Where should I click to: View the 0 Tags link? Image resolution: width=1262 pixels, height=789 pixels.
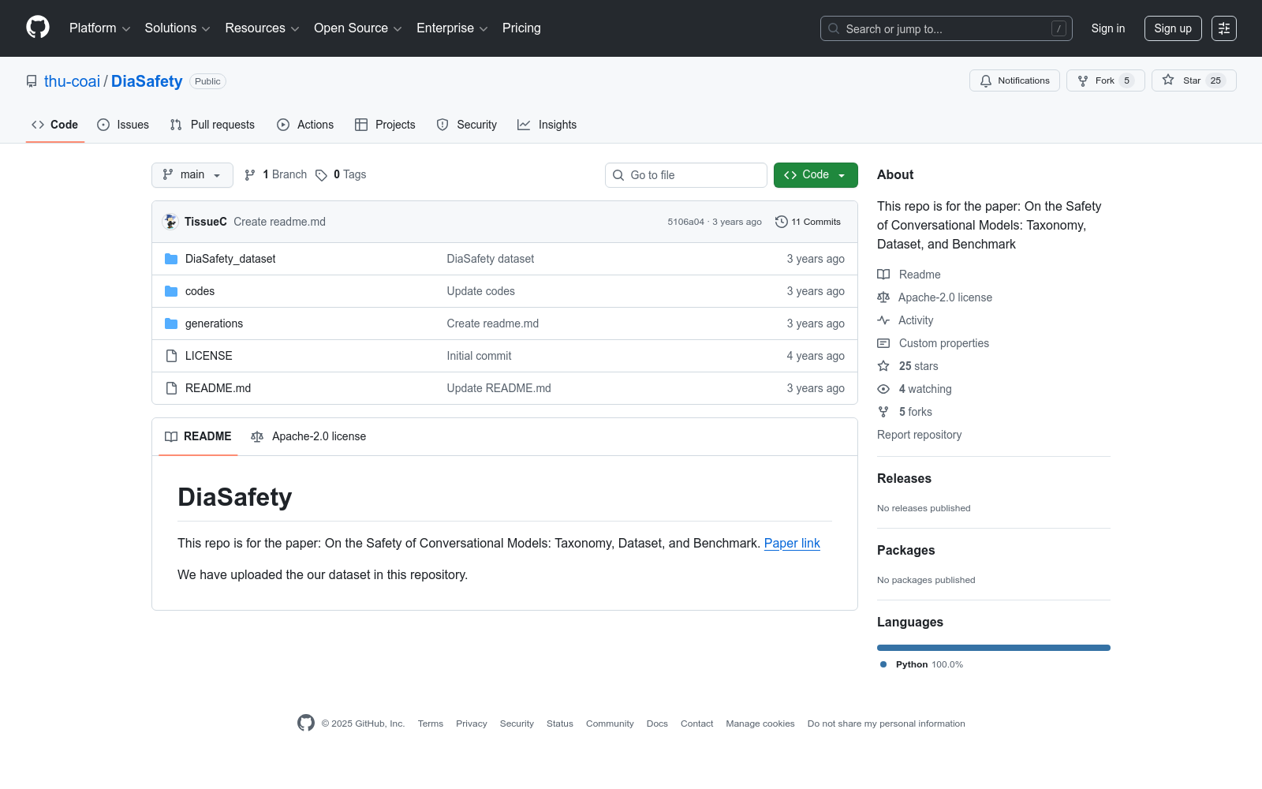click(x=341, y=174)
